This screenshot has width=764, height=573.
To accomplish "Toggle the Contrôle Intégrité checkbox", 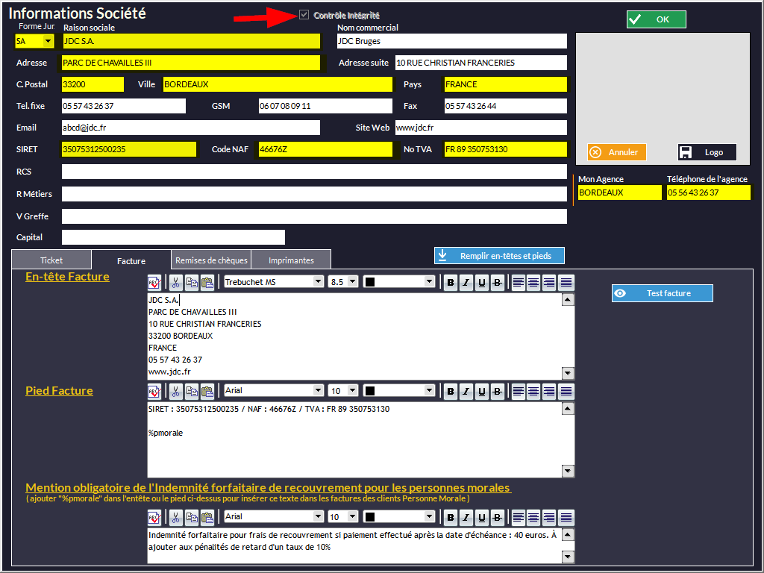I will point(304,15).
